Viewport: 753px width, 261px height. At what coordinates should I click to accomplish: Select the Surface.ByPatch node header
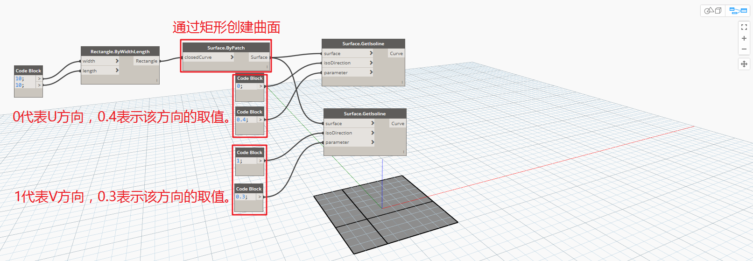point(226,48)
